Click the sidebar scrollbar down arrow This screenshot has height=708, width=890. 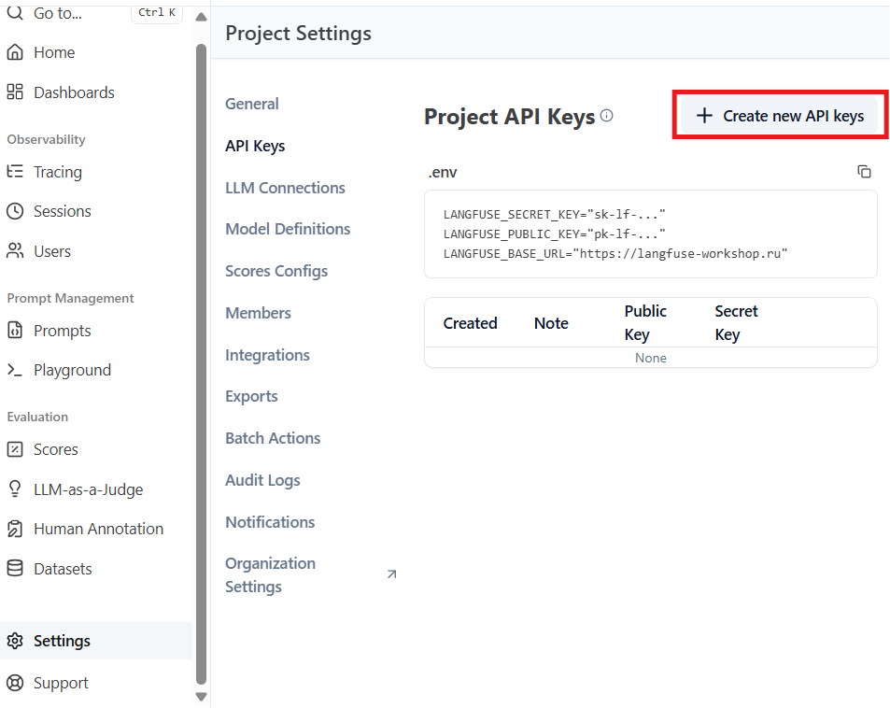pyautogui.click(x=201, y=696)
